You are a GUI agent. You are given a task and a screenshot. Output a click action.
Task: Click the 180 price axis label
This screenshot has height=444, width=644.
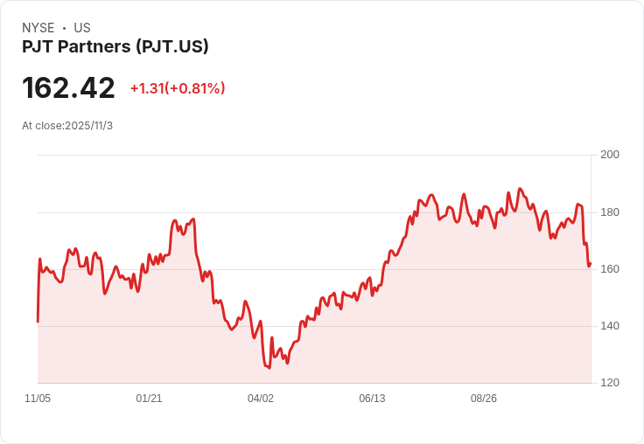click(x=610, y=212)
